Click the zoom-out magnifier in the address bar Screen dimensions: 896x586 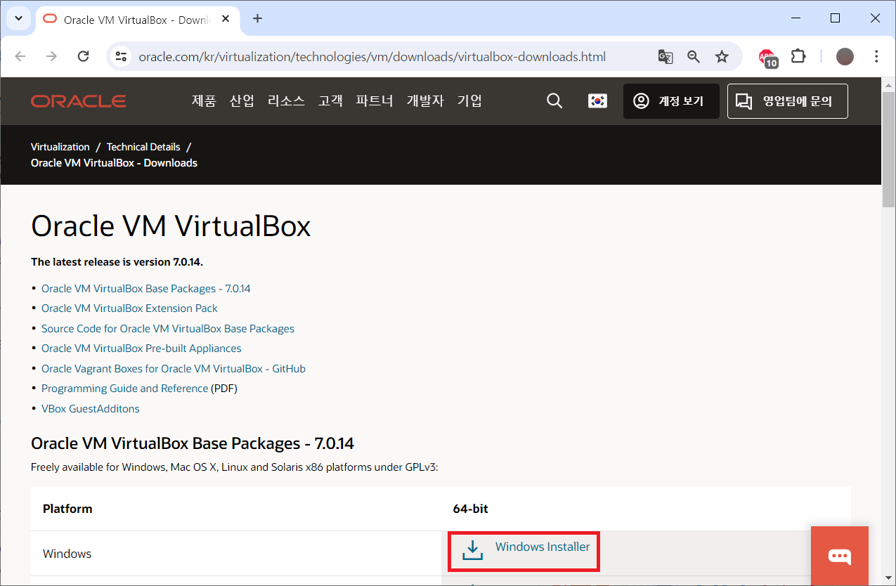point(694,56)
